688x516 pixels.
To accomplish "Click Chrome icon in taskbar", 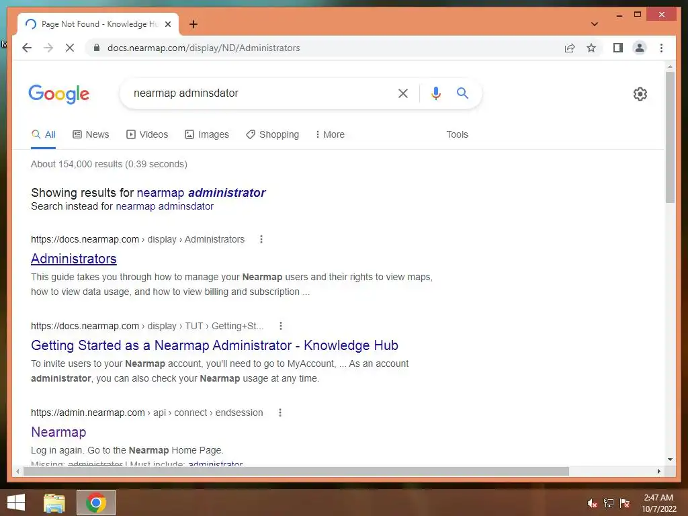I will (x=96, y=503).
